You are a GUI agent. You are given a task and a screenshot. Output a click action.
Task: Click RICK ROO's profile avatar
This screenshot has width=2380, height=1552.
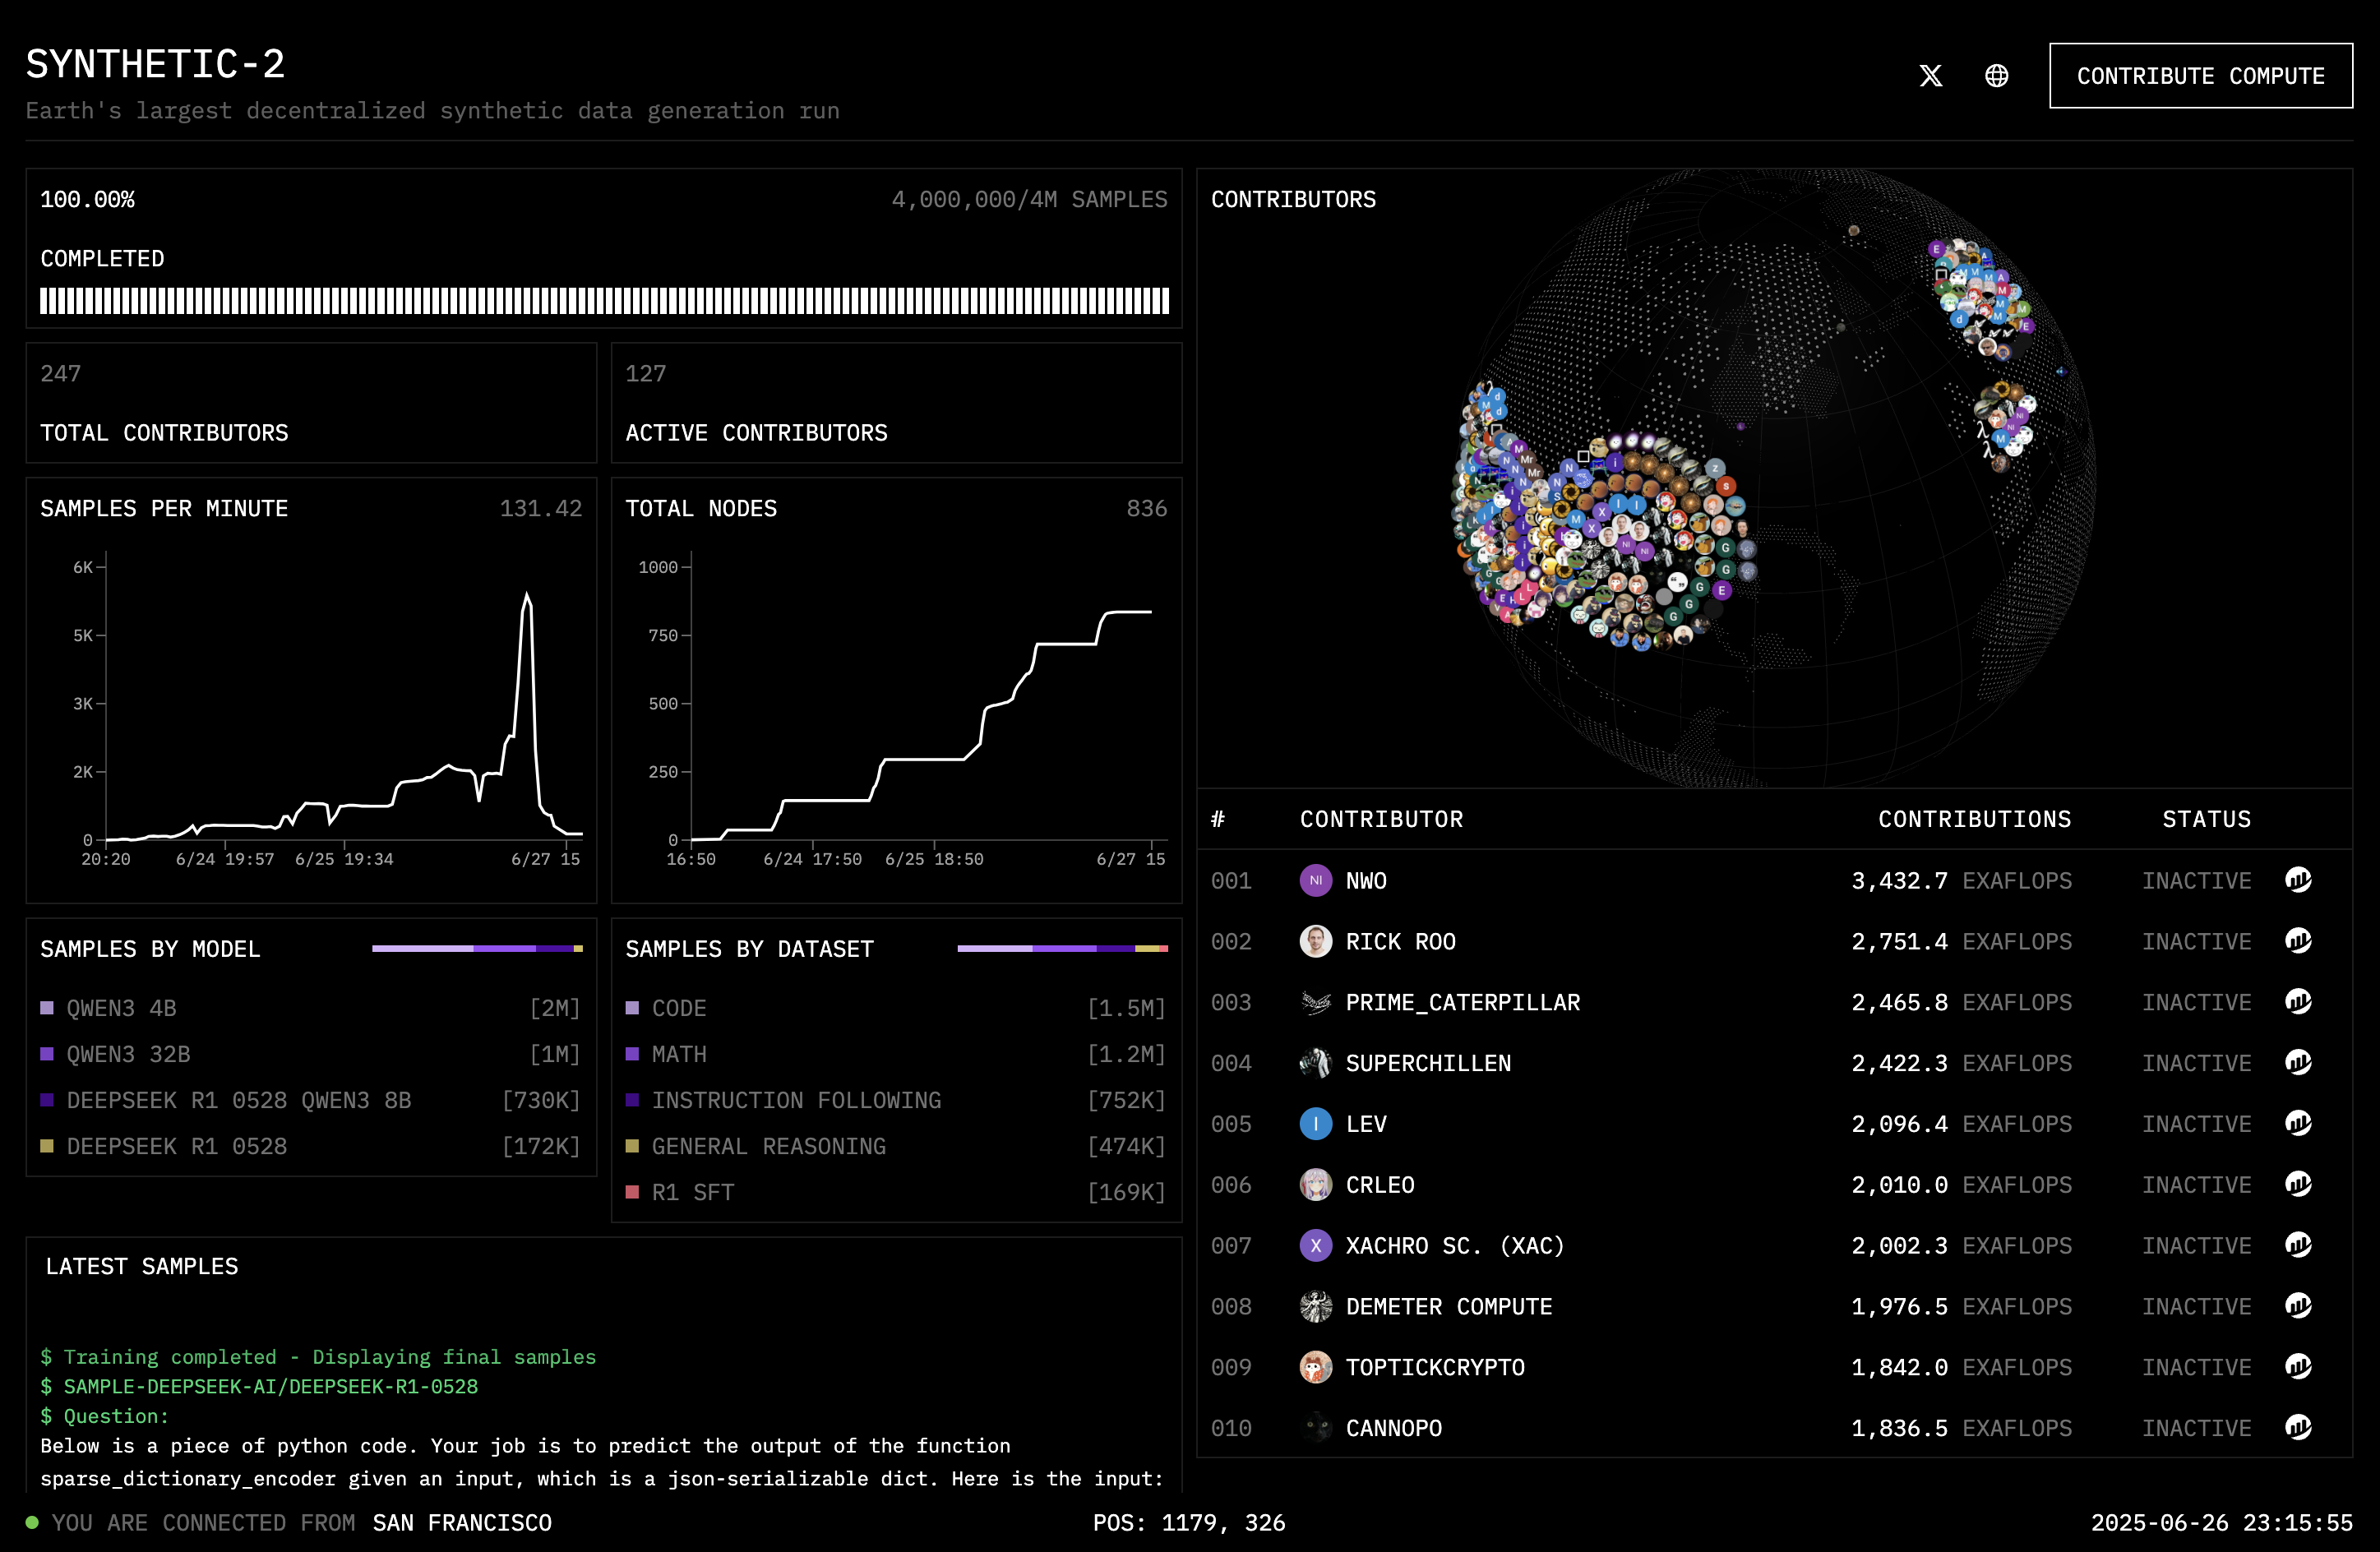click(1315, 942)
